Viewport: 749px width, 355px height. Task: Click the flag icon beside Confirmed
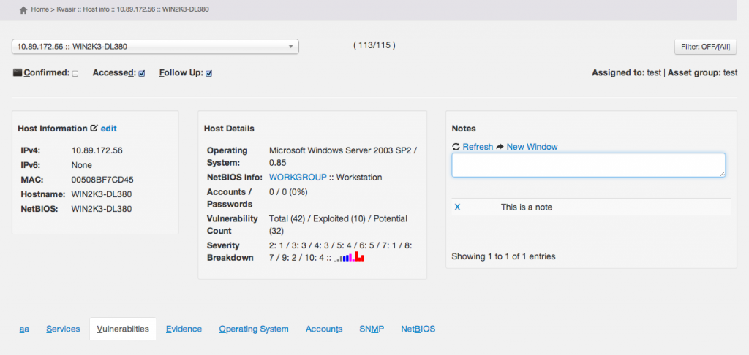click(18, 73)
